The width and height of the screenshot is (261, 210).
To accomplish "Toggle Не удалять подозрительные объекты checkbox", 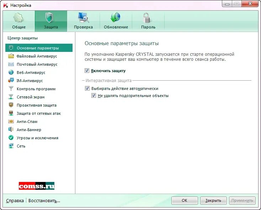I will click(94, 96).
